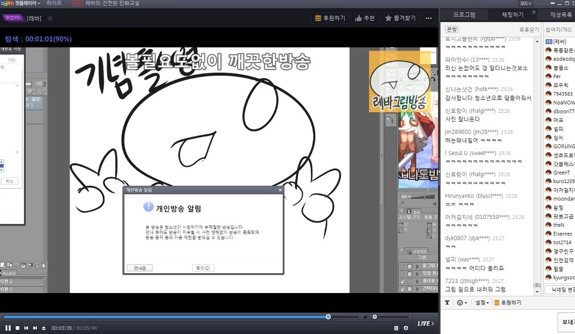Expand the 설정 dropdown in chat

coord(482,303)
